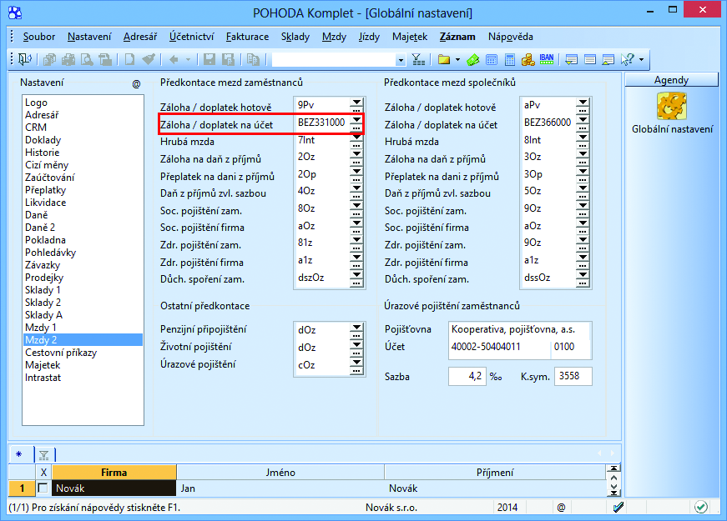Click the print preview magnifier icon

click(x=87, y=59)
